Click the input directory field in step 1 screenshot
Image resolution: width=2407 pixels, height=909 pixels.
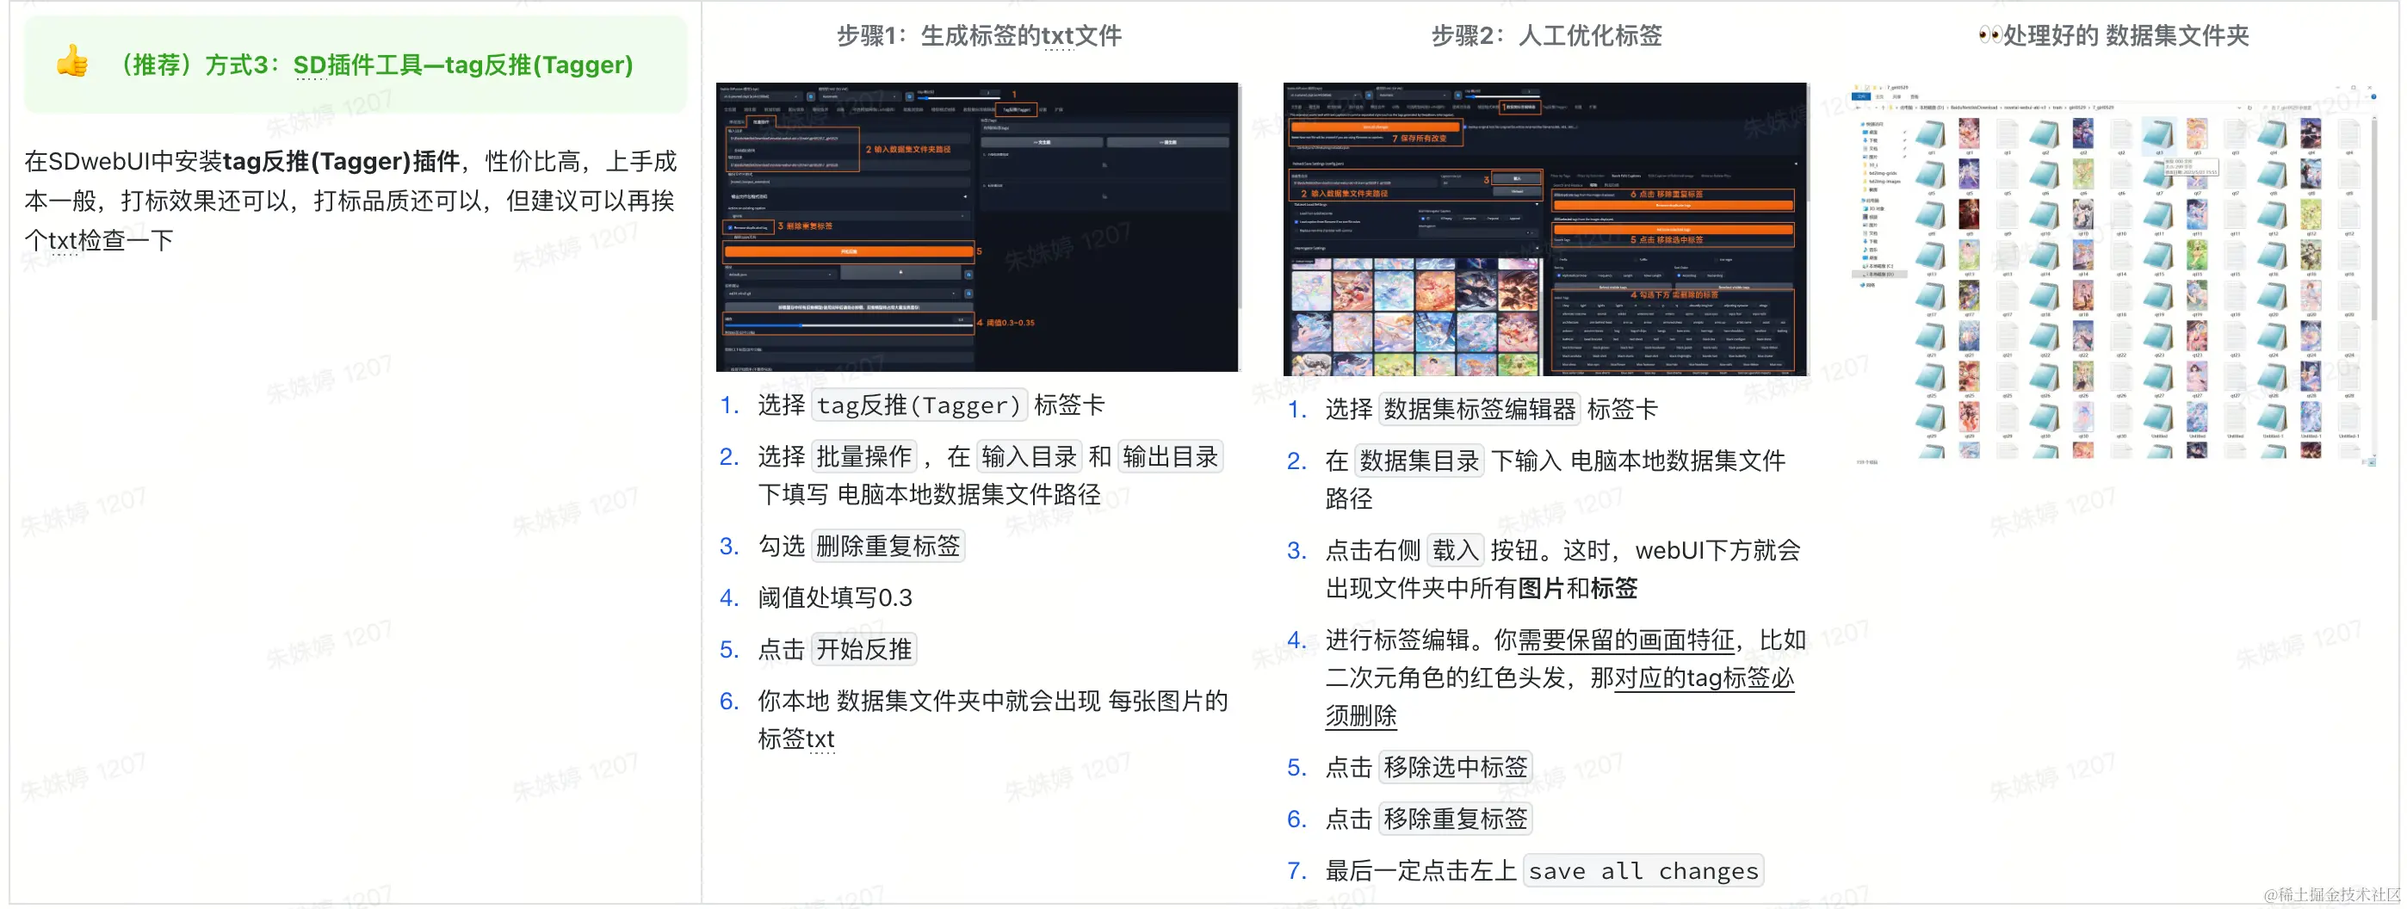tap(850, 139)
